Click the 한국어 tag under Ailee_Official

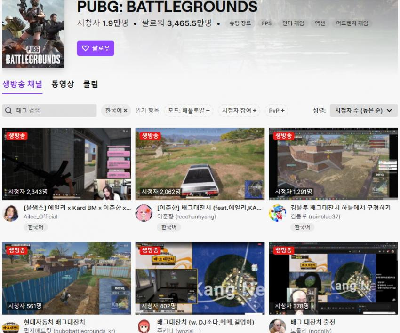(35, 227)
